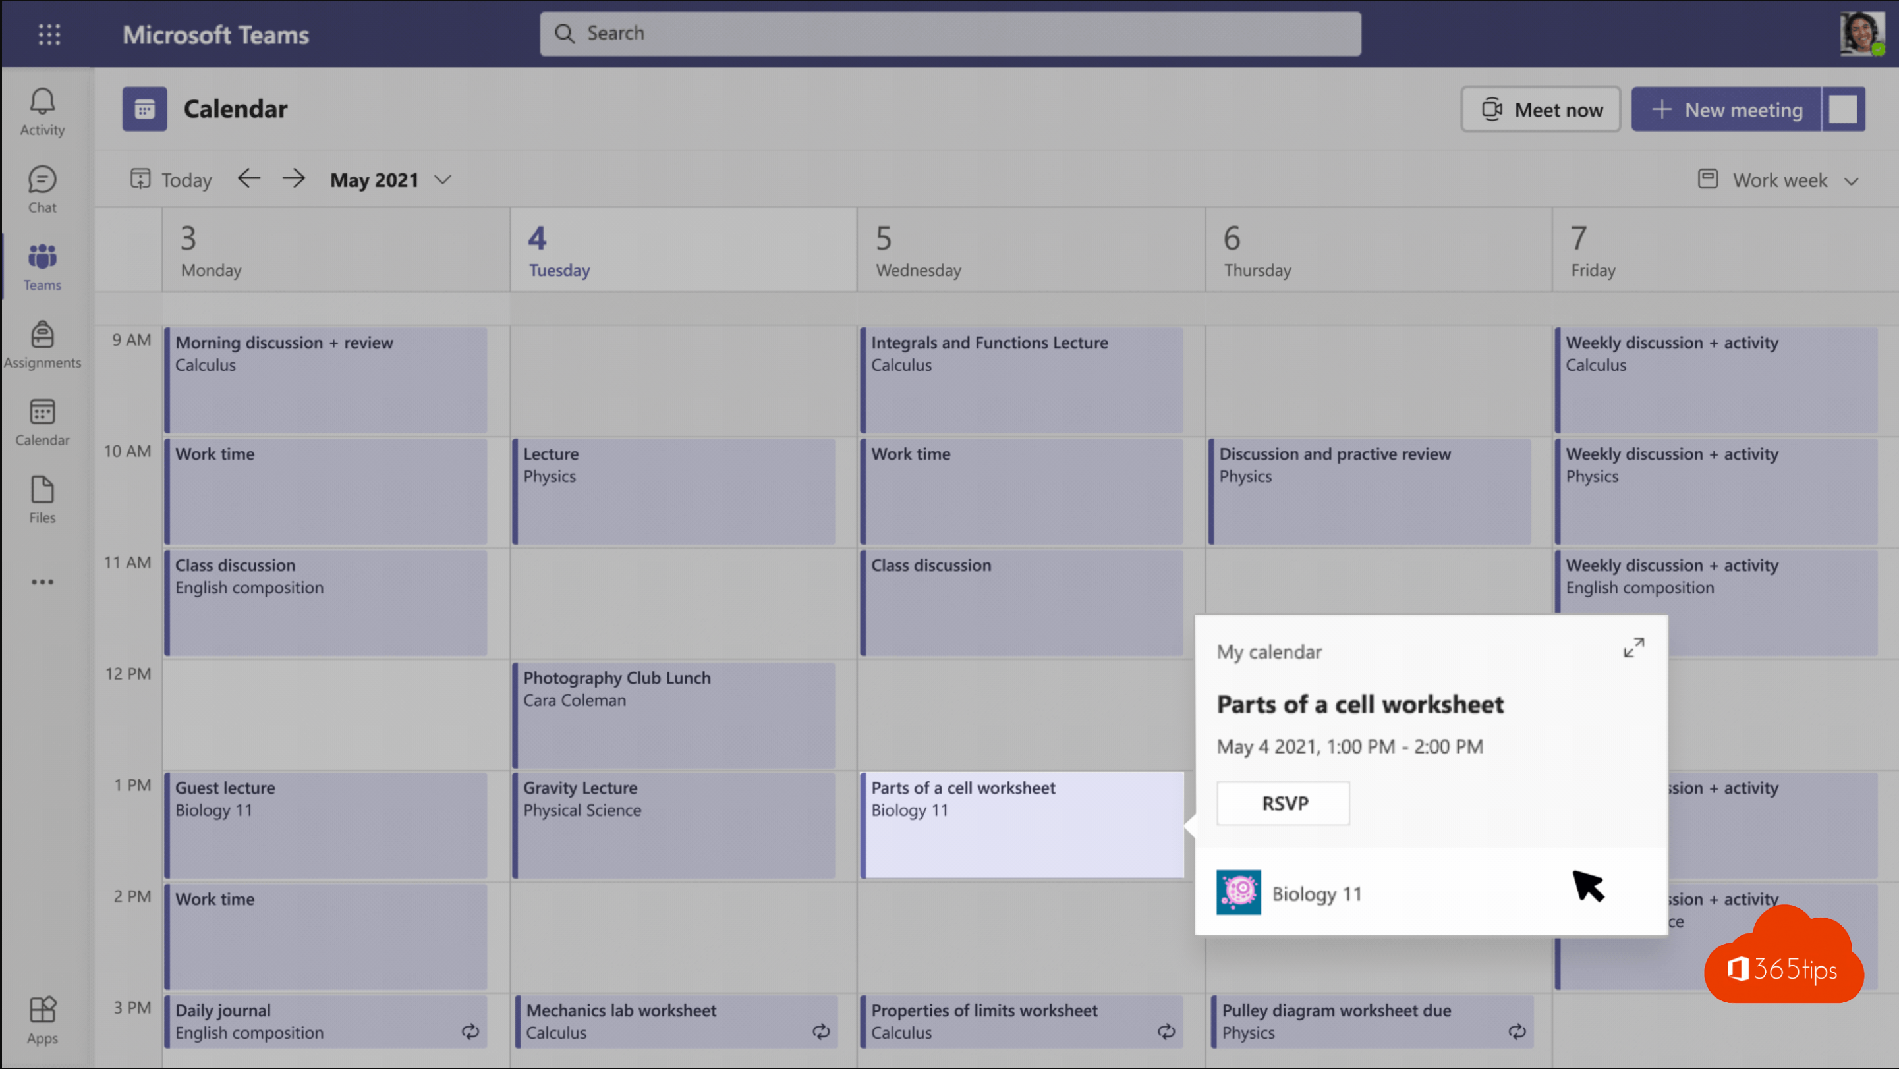
Task: Show more apps ellipsis in sidebar
Action: [x=42, y=582]
